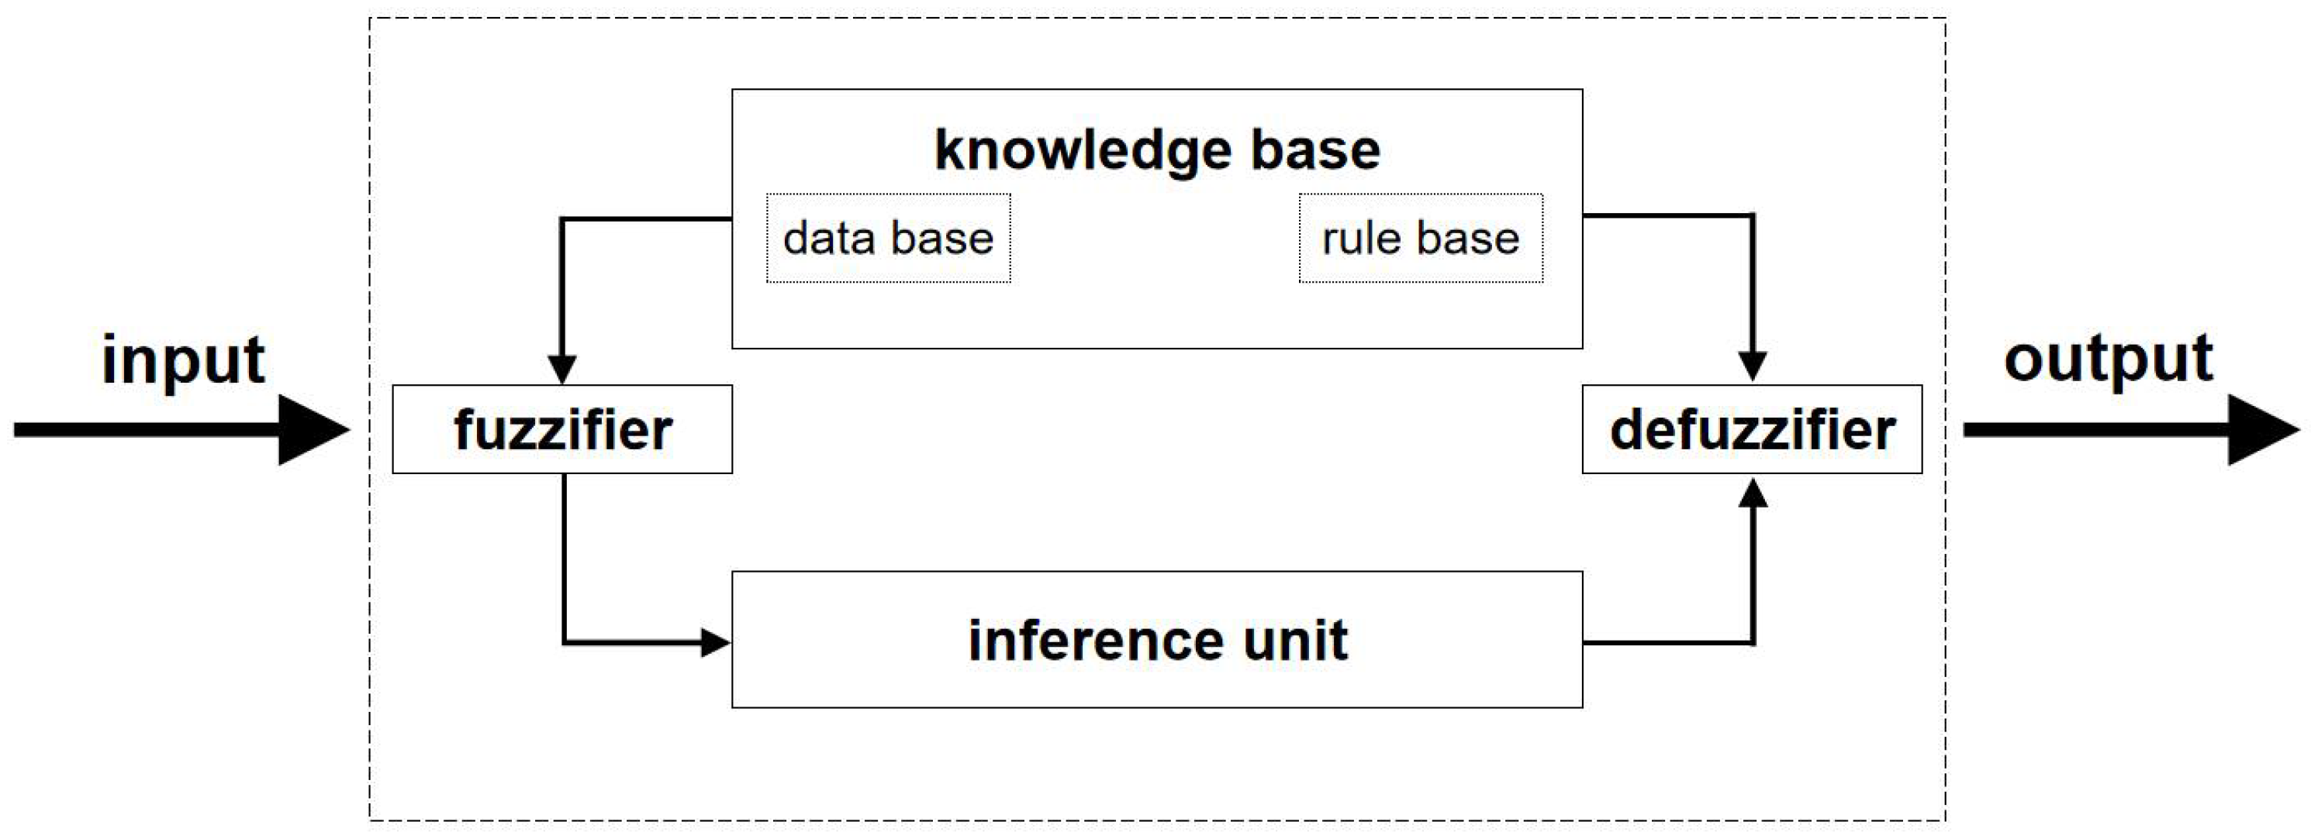Select the dotted "data base" box

[x=888, y=239]
